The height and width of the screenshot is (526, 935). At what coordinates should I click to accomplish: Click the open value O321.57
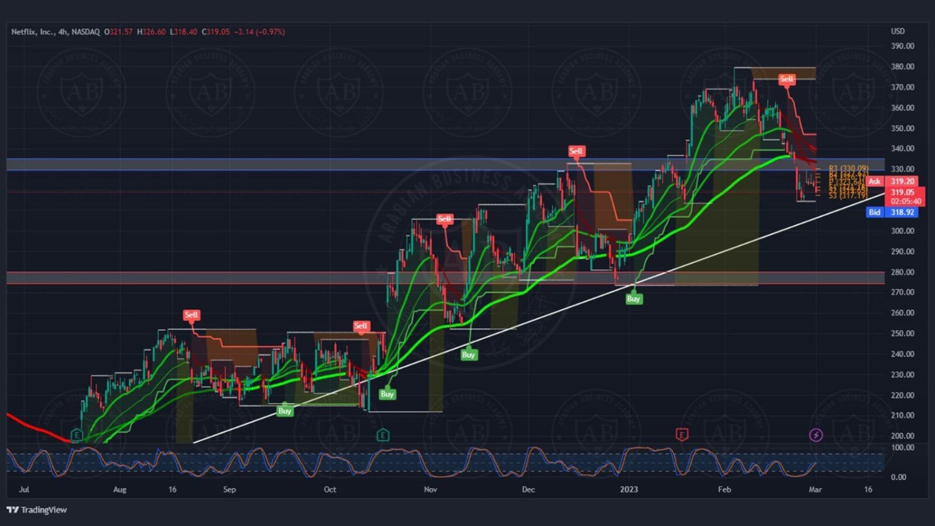pos(118,32)
